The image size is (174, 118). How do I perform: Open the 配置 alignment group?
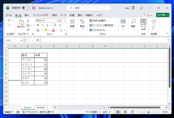point(72,25)
